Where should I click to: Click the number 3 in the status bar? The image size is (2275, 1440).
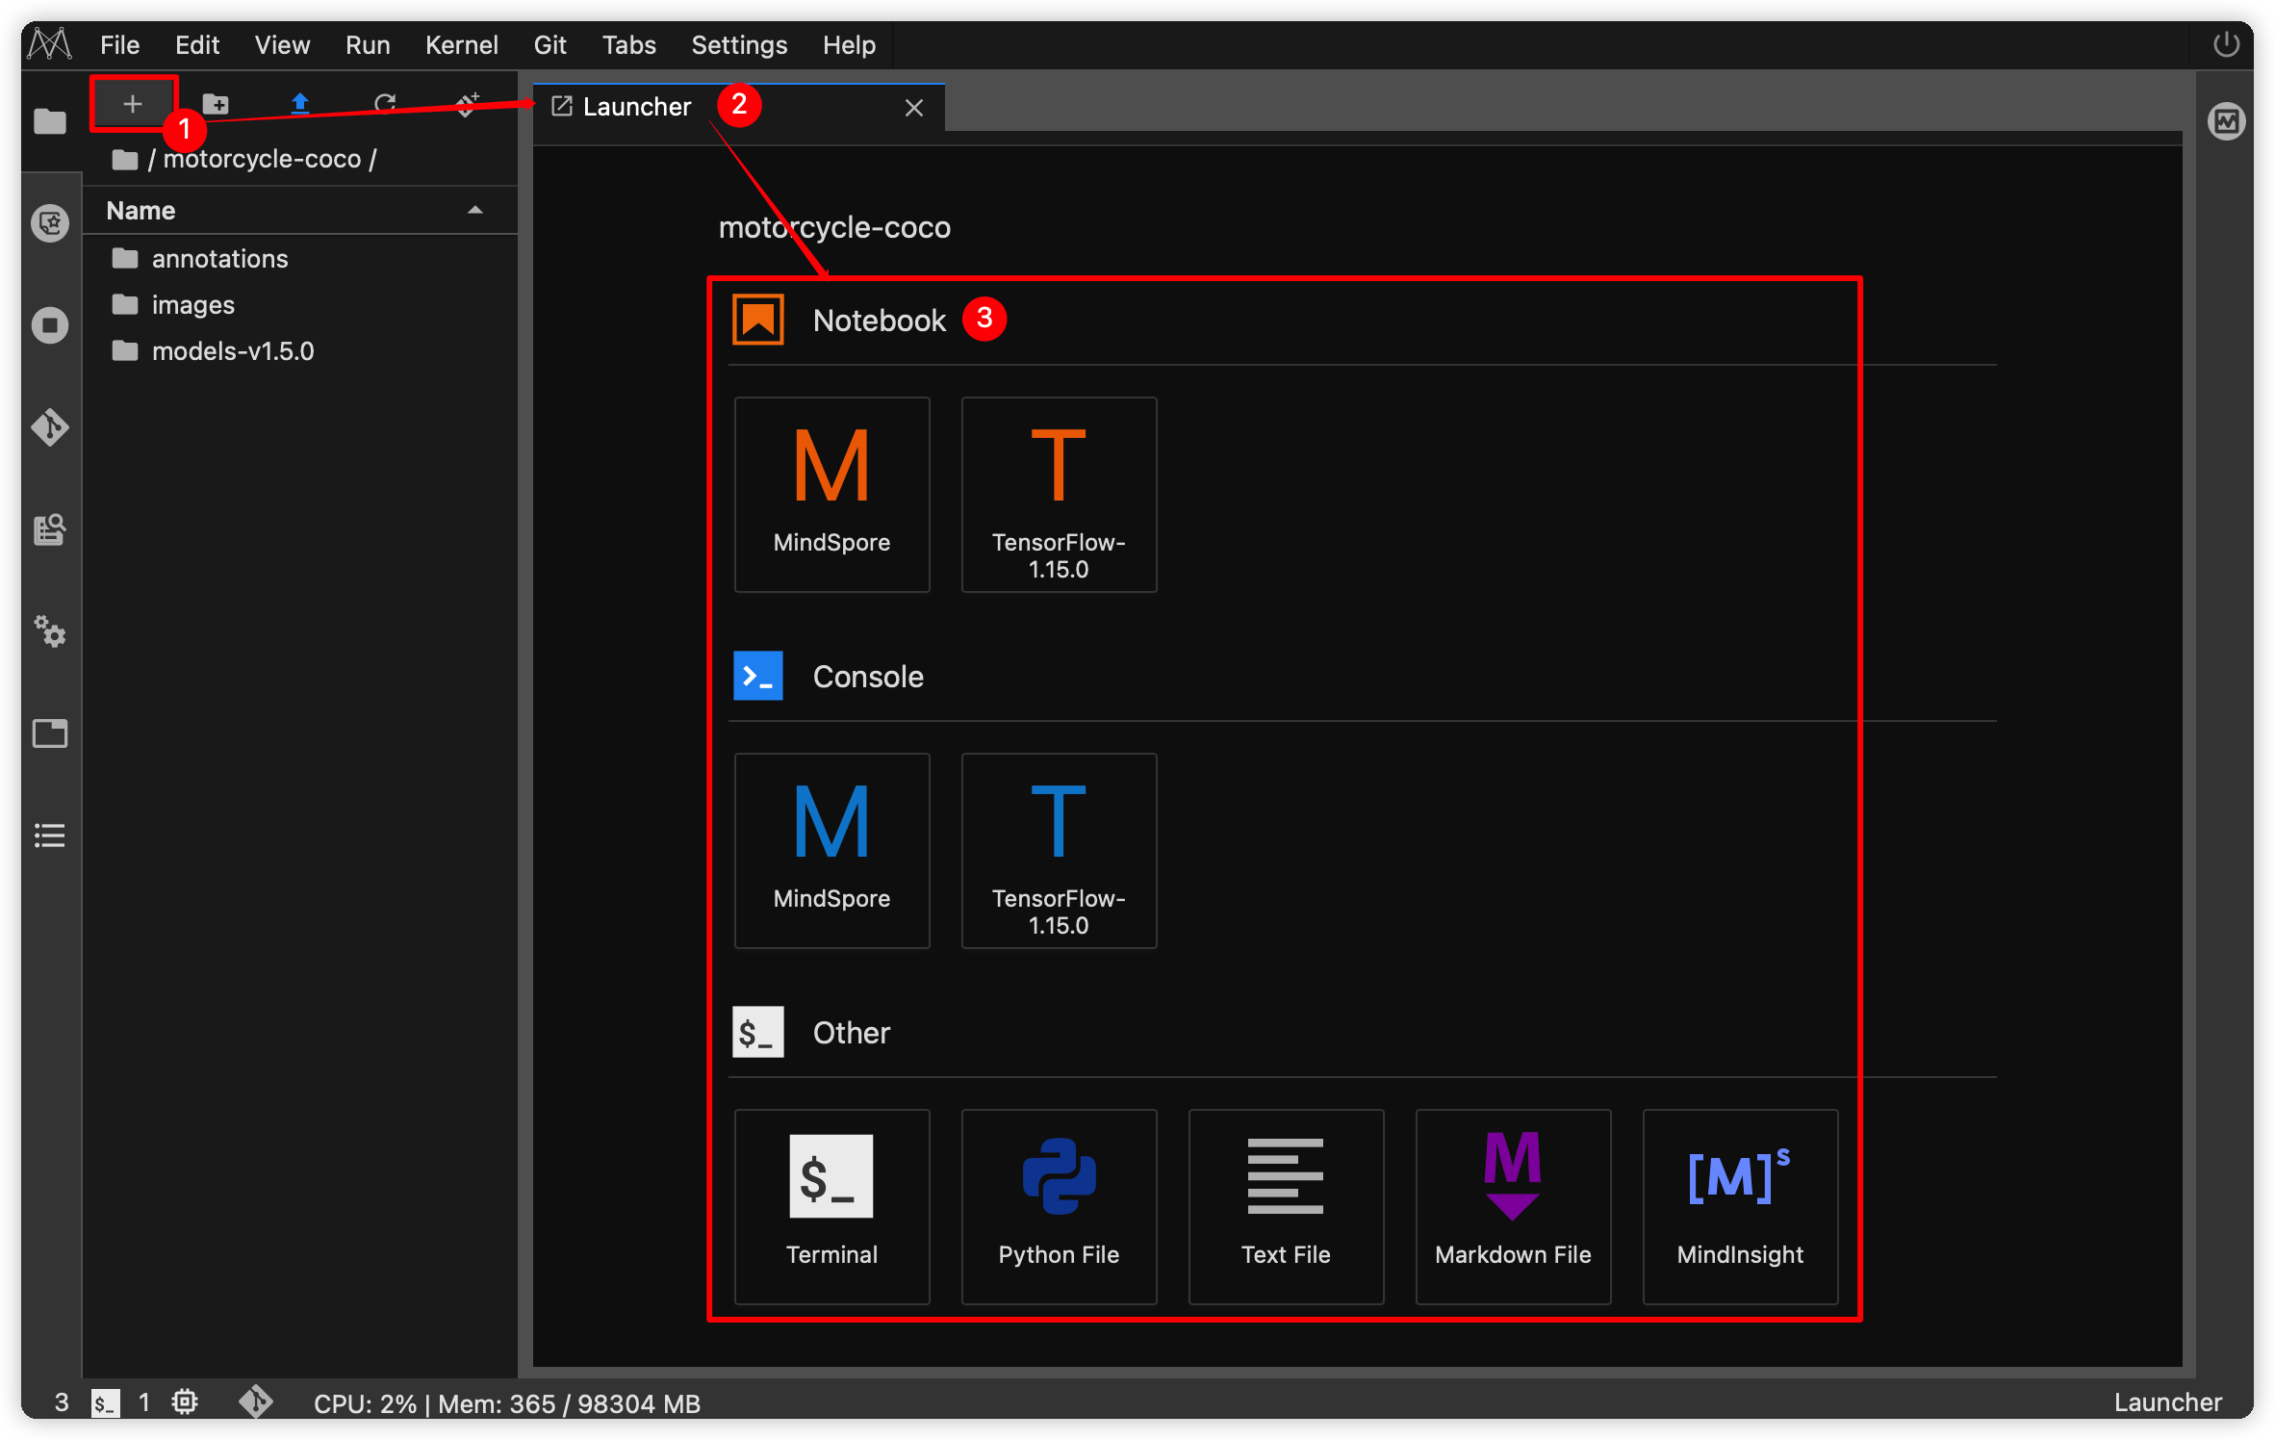point(62,1402)
